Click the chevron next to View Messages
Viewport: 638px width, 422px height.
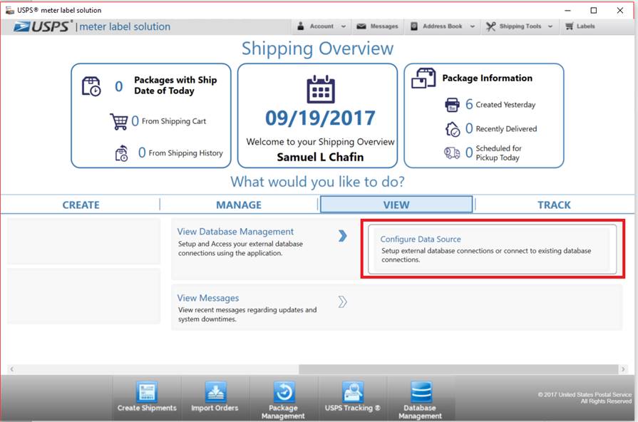click(x=343, y=302)
